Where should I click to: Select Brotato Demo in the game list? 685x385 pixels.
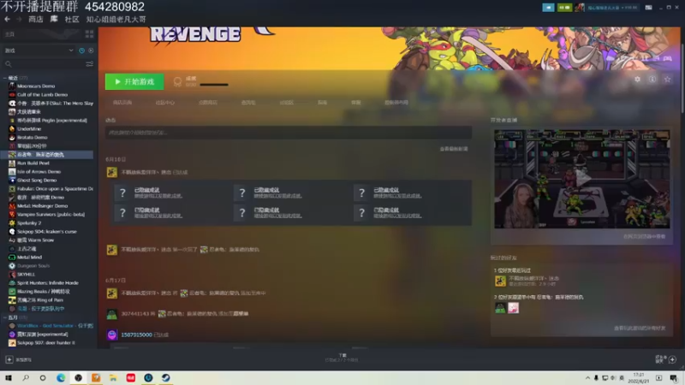click(33, 138)
